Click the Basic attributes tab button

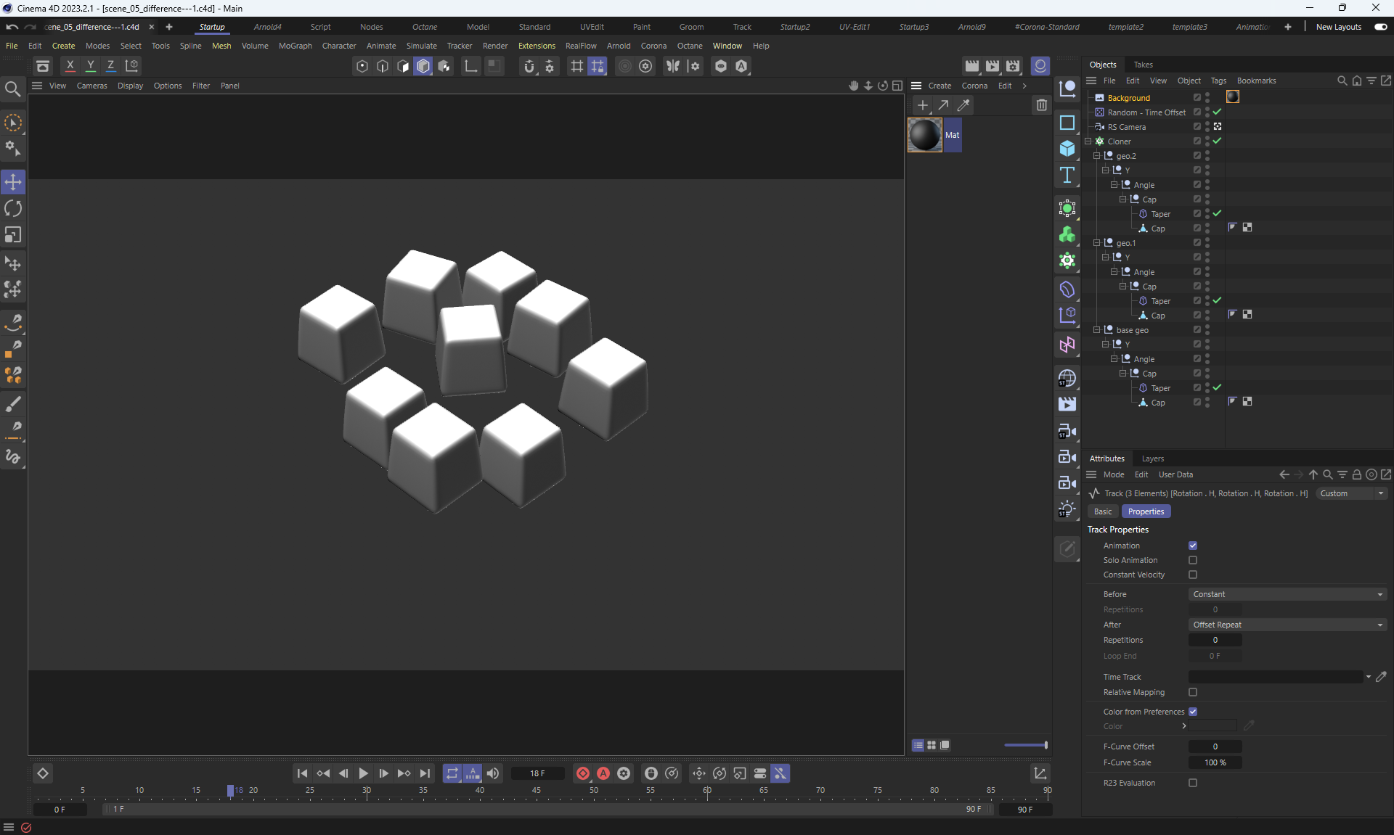point(1103,511)
